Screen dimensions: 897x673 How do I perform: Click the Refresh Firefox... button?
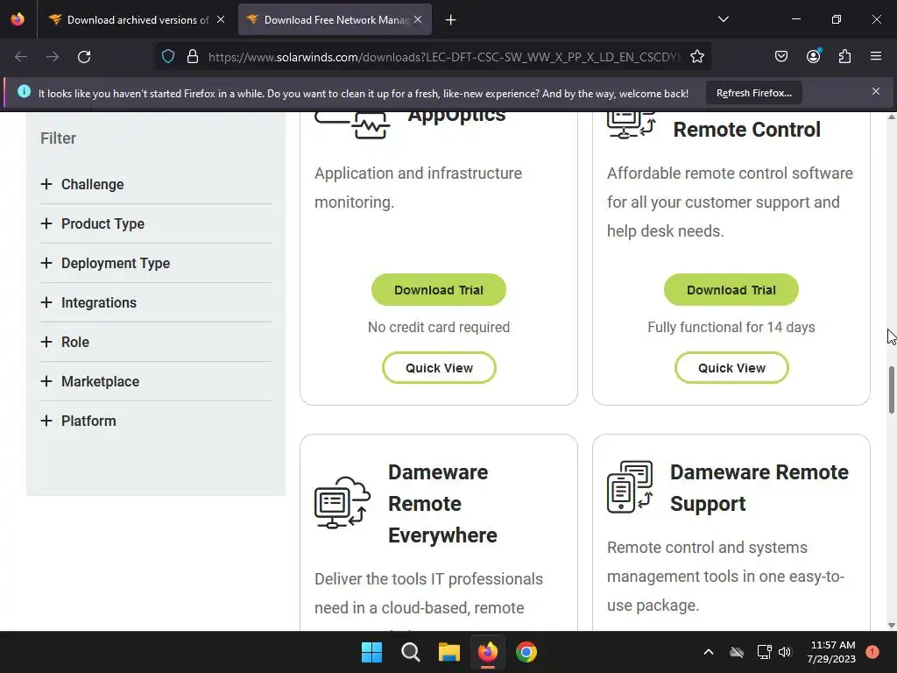pyautogui.click(x=754, y=93)
